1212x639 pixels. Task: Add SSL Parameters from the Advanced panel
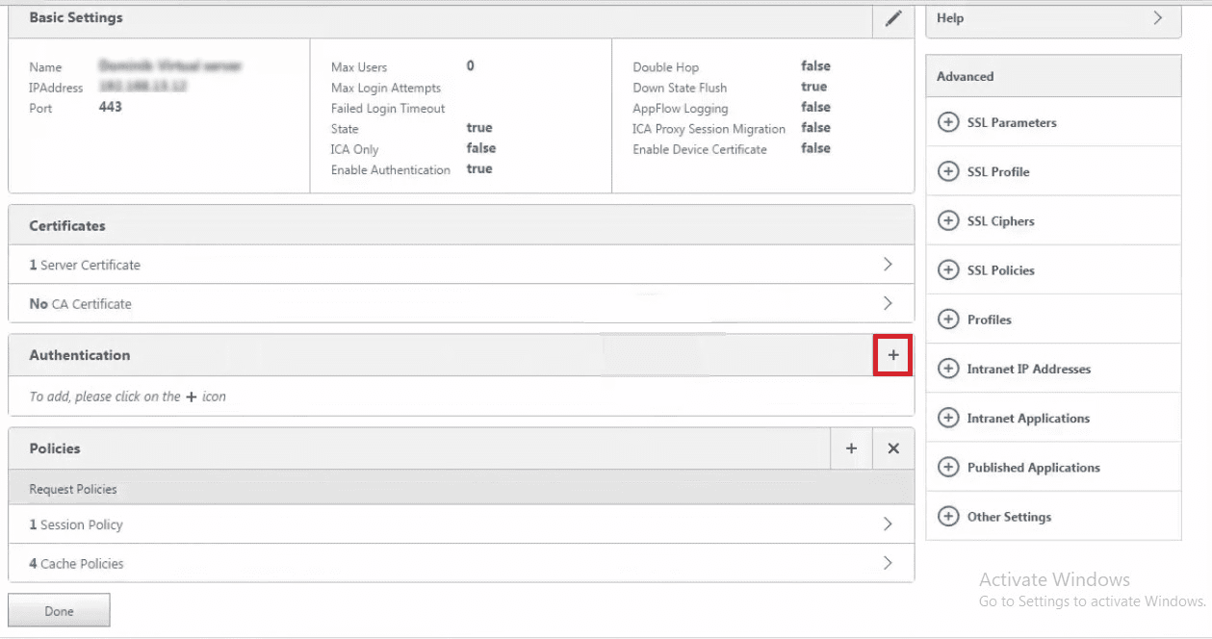[948, 122]
